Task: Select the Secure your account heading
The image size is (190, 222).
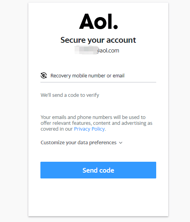Action: (98, 40)
